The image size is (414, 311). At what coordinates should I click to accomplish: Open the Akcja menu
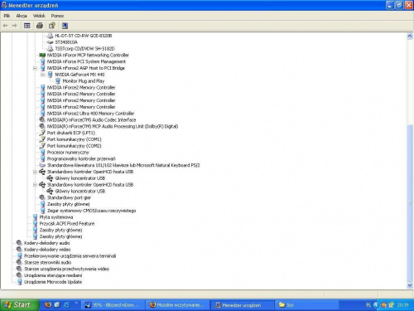pyautogui.click(x=22, y=16)
